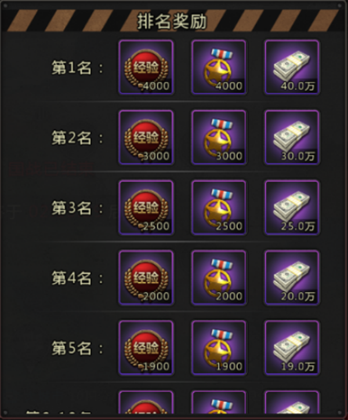
Task: Click the 第3名 rank label
Action: 71,208
